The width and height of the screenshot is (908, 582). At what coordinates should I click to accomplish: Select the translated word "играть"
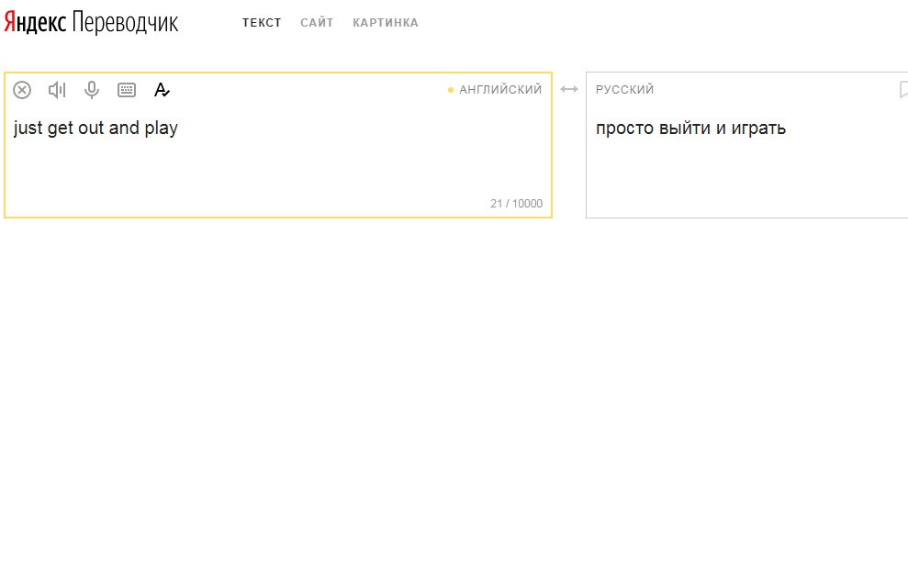coord(758,129)
